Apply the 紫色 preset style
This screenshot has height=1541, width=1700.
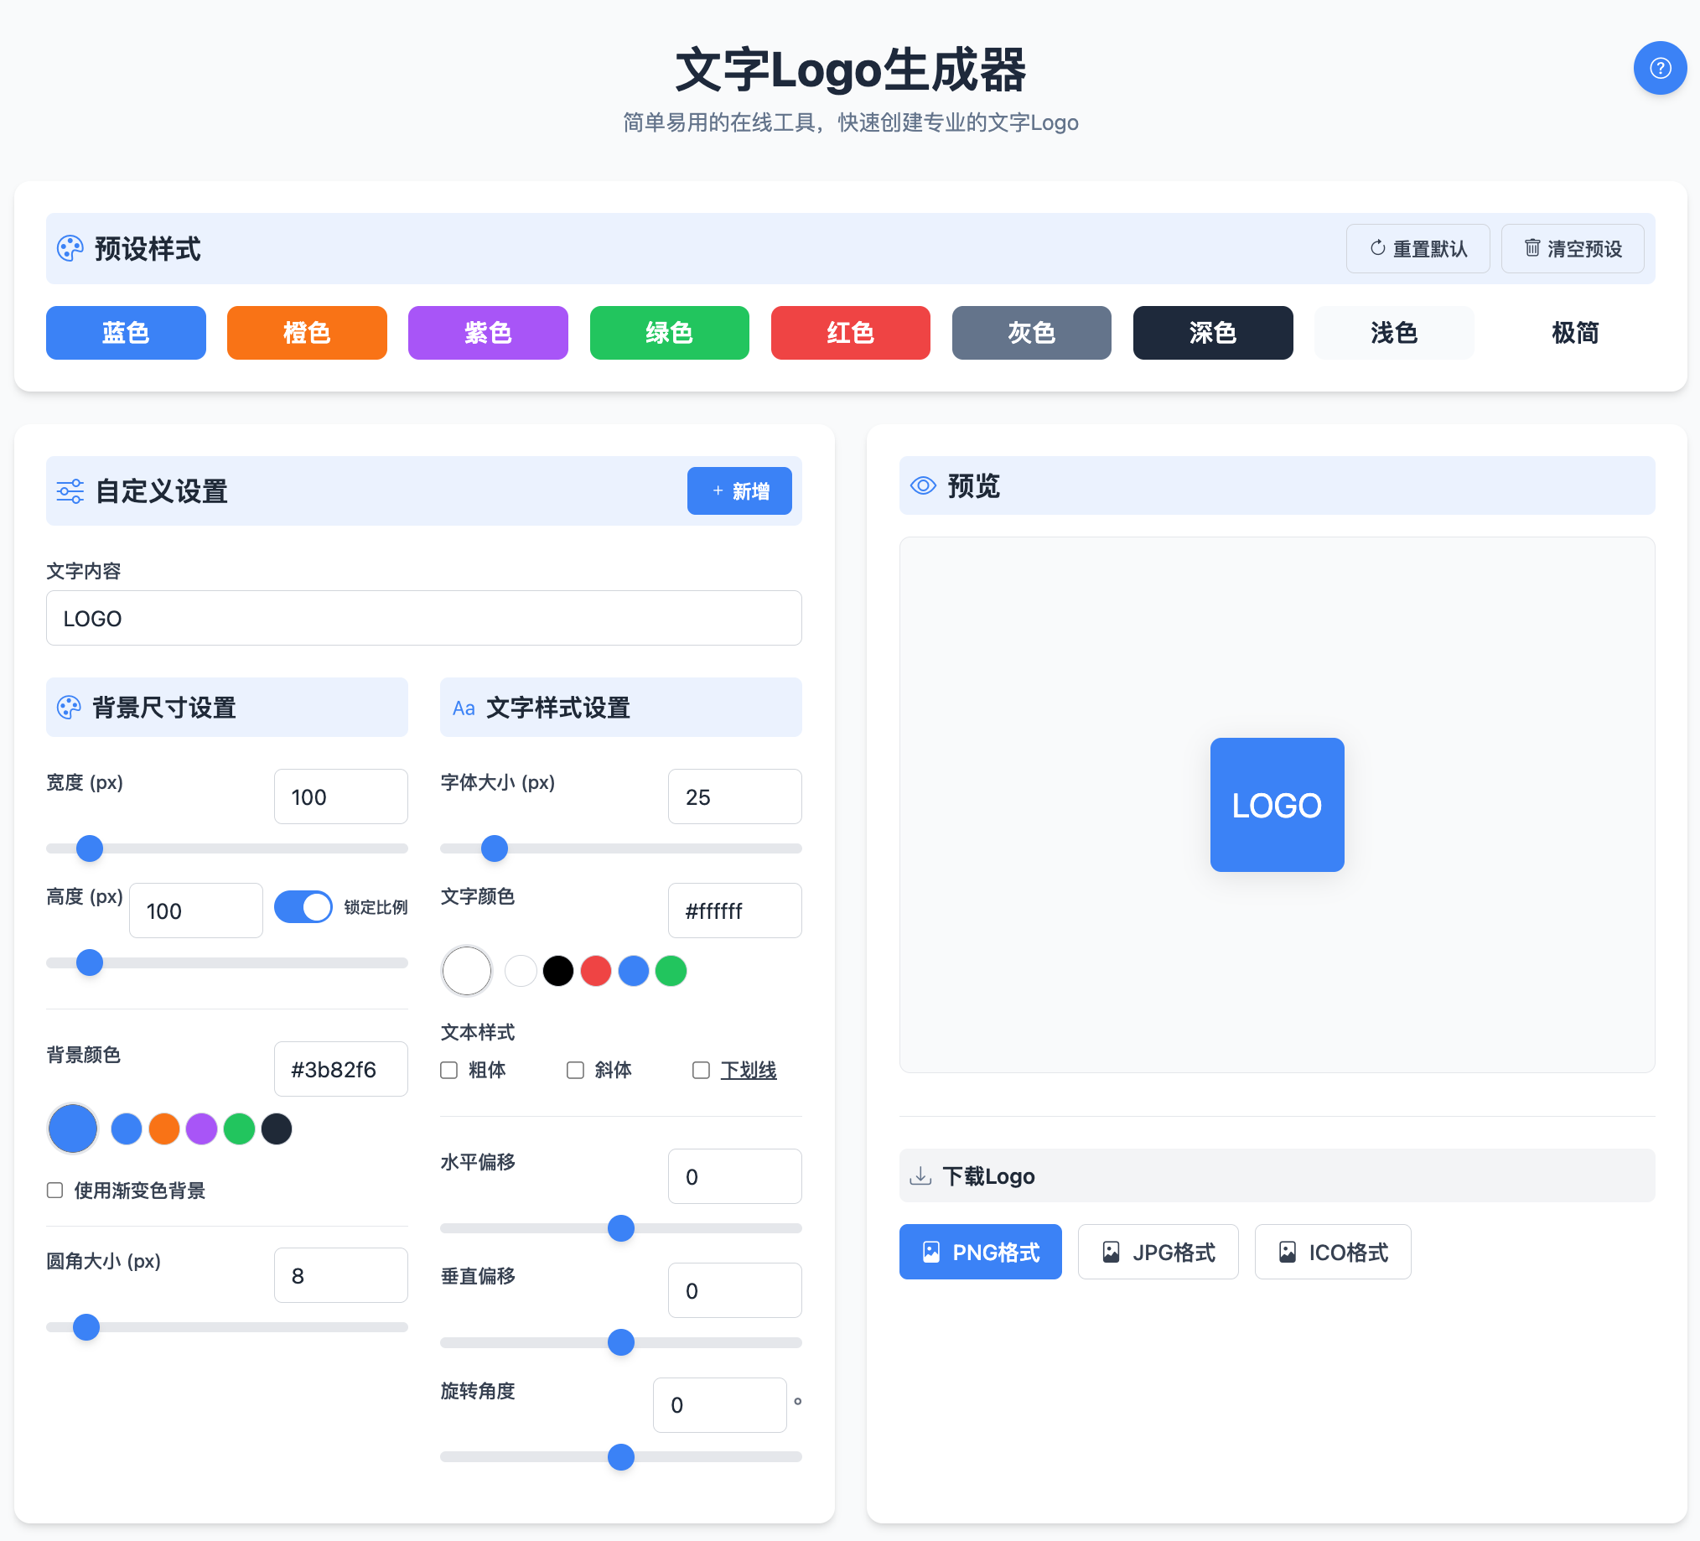pos(487,332)
